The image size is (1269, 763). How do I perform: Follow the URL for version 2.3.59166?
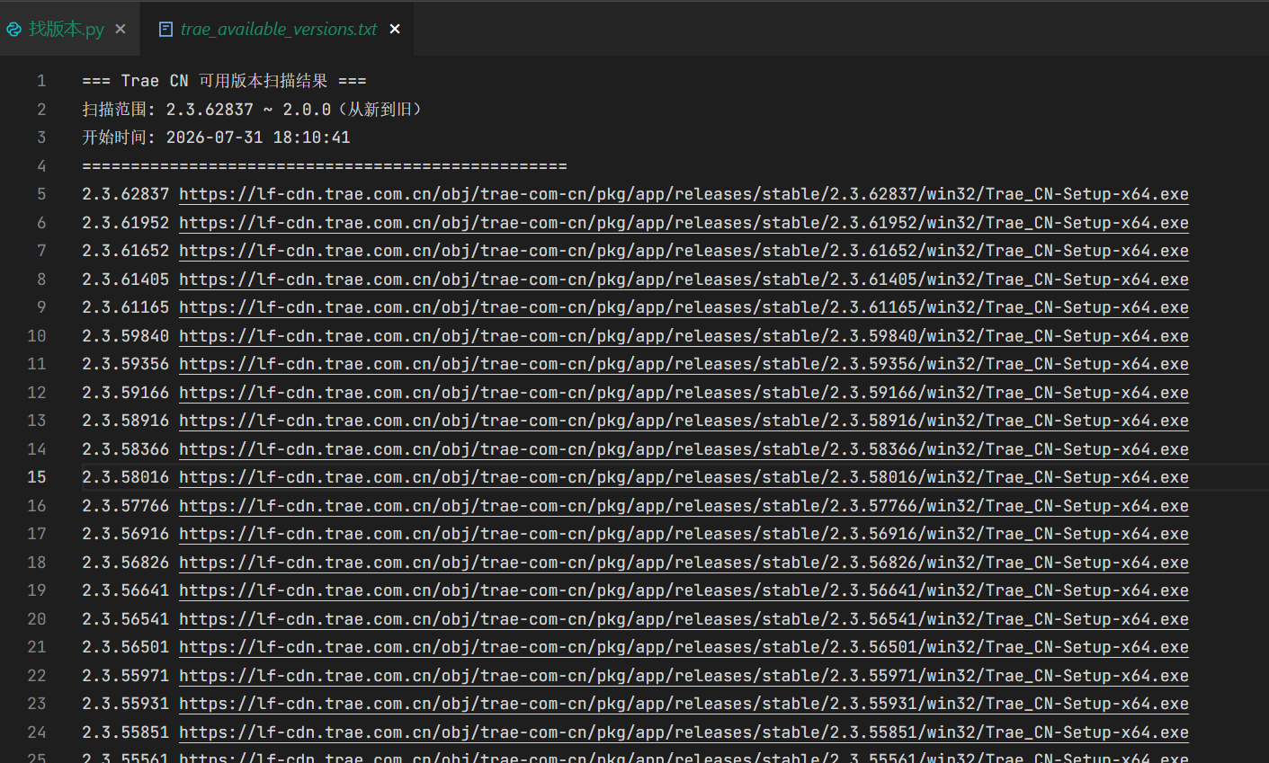pos(684,393)
